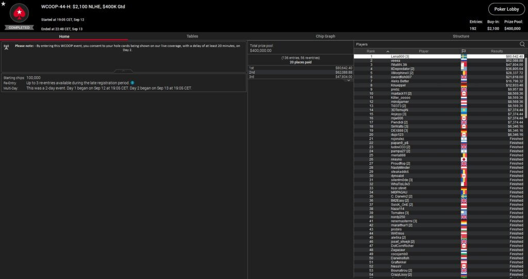Sort by the country flag column
Viewport: 528px width, 279px height.
pos(464,51)
